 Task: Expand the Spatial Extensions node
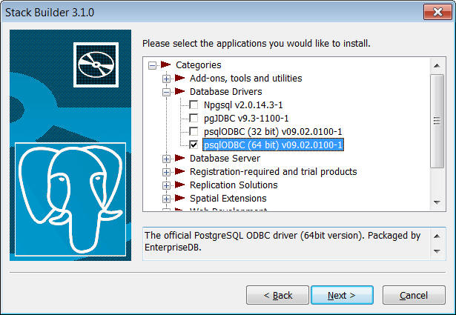click(166, 199)
